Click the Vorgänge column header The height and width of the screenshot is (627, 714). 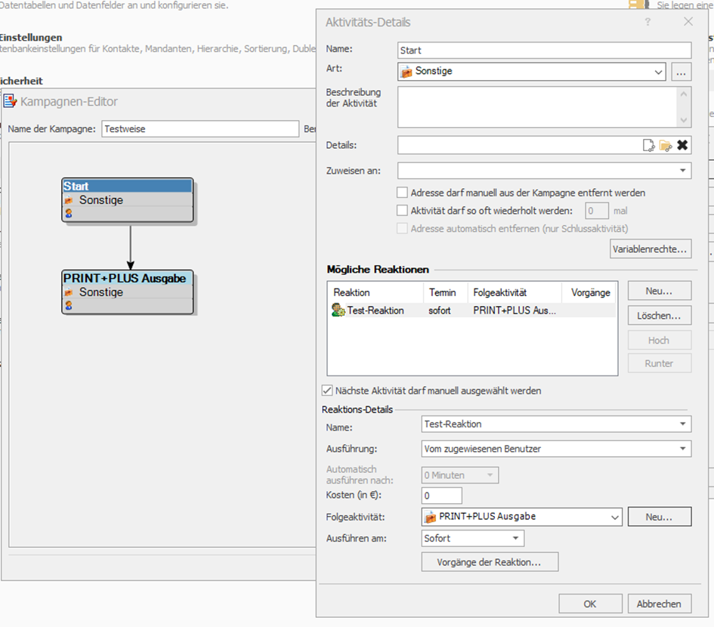[x=589, y=292]
